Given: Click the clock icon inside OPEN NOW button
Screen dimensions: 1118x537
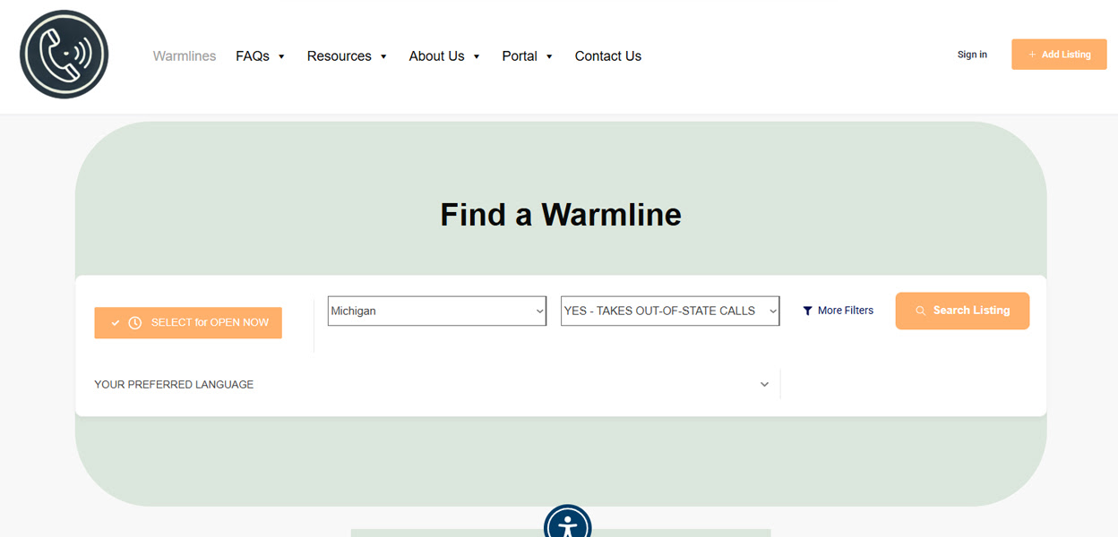Looking at the screenshot, I should point(135,322).
